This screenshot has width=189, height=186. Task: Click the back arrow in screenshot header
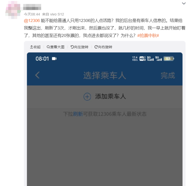tap(37, 75)
